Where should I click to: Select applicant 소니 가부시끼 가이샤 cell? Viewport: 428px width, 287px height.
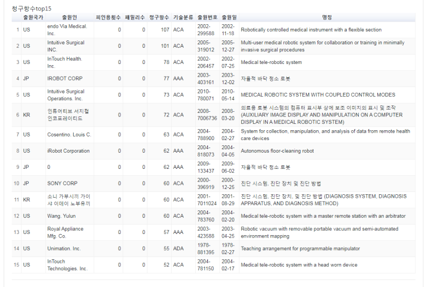(x=69, y=199)
